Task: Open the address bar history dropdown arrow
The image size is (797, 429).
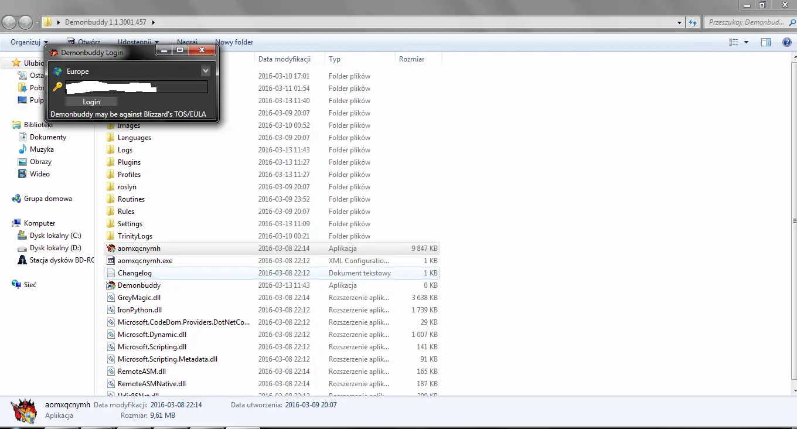Action: [x=679, y=22]
